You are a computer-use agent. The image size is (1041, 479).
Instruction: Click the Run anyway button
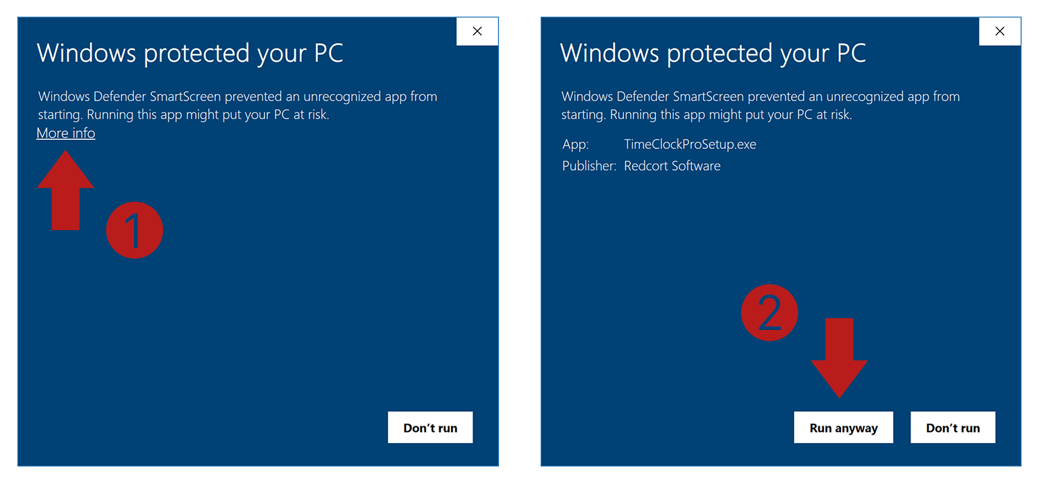point(843,427)
